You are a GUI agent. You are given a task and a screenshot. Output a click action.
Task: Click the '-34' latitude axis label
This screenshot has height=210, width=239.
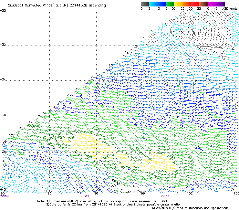tap(3, 79)
